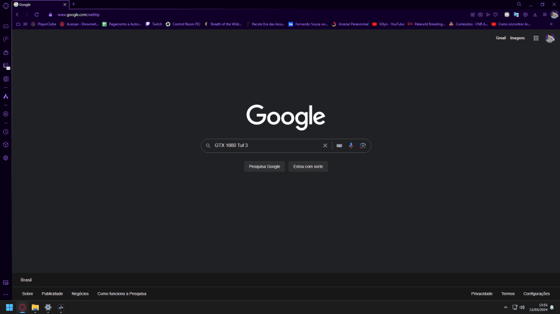The width and height of the screenshot is (560, 314).
Task: Go back with the back arrow
Action: (17, 15)
